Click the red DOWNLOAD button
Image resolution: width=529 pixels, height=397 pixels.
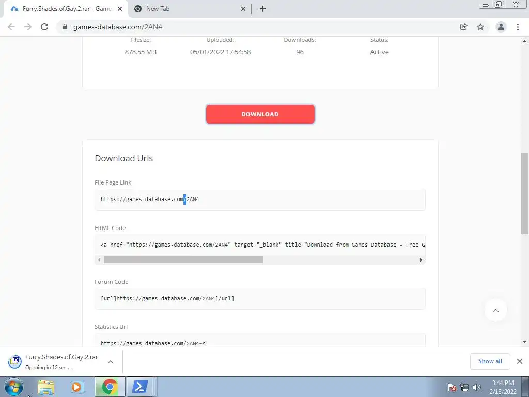[260, 114]
